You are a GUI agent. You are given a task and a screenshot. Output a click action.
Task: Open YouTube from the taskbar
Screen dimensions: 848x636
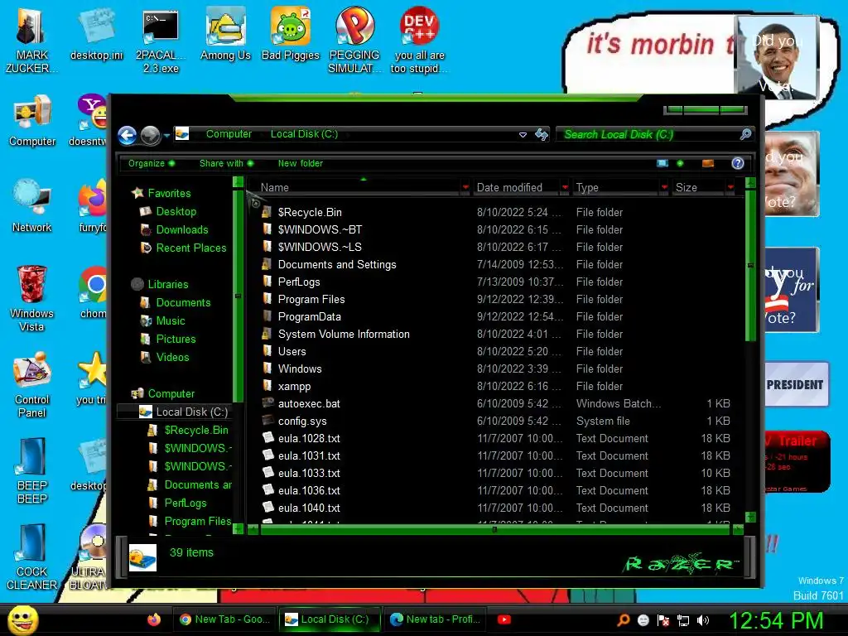504,619
